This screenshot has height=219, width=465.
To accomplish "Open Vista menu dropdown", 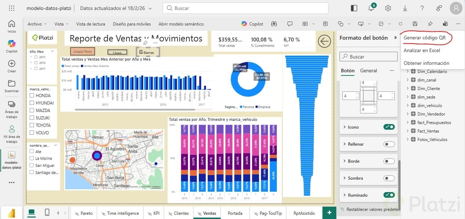I will click(x=61, y=24).
